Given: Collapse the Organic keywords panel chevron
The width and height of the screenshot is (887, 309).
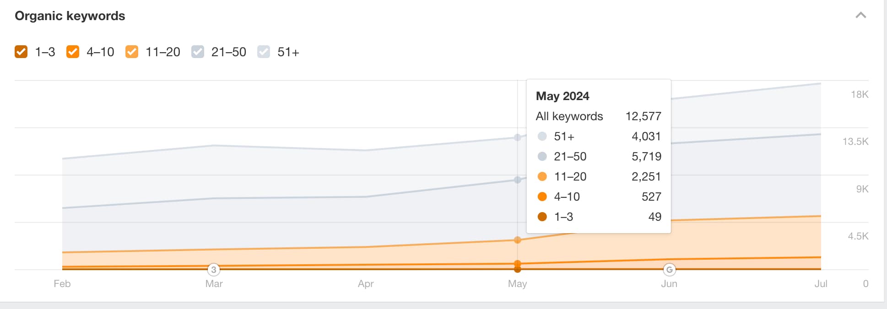Looking at the screenshot, I should click(x=860, y=16).
